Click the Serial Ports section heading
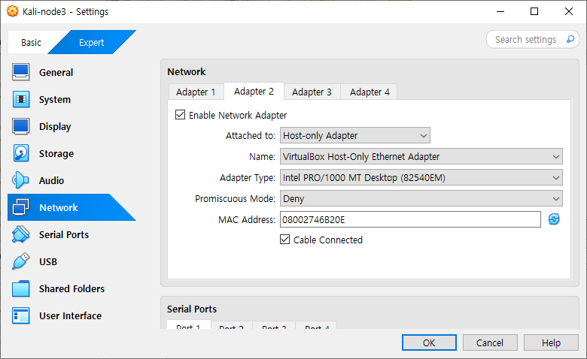Image resolution: width=587 pixels, height=359 pixels. [x=192, y=309]
